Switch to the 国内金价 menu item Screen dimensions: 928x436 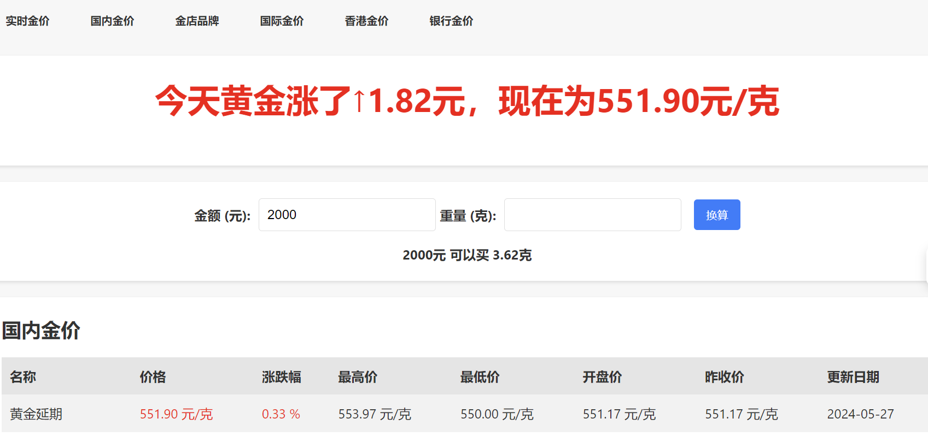pyautogui.click(x=112, y=21)
